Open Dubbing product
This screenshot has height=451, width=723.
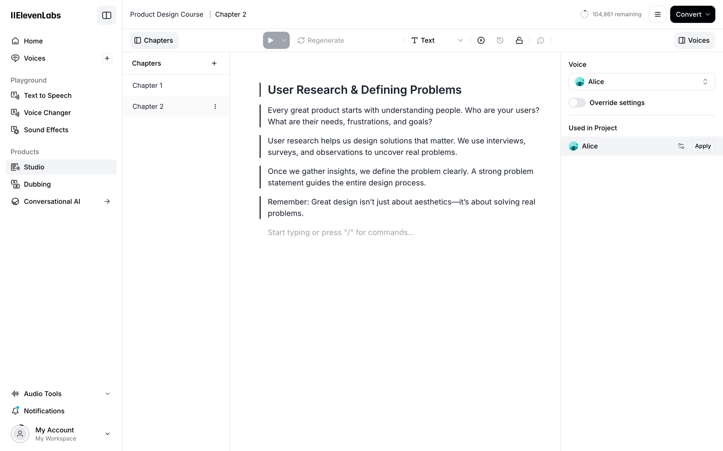click(x=61, y=184)
